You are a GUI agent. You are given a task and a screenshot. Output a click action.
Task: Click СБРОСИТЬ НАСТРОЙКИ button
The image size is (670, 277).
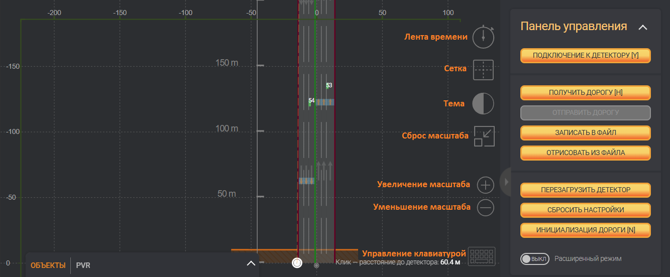[x=586, y=210]
